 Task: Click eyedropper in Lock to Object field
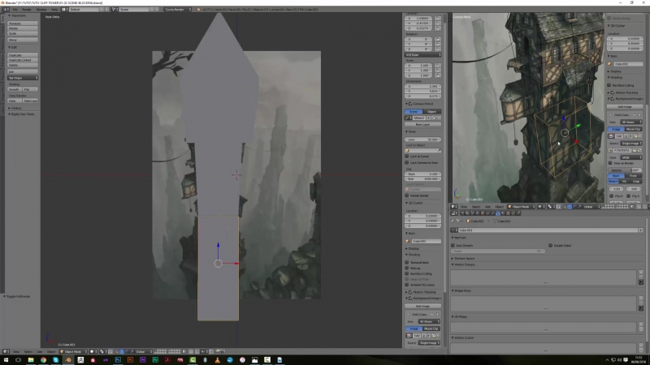coord(439,151)
